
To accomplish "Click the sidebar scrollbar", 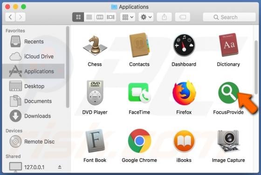I will (x=68, y=67).
